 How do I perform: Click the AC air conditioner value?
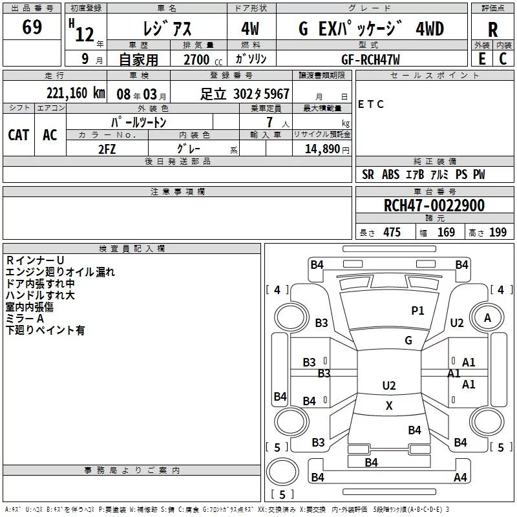[50, 135]
